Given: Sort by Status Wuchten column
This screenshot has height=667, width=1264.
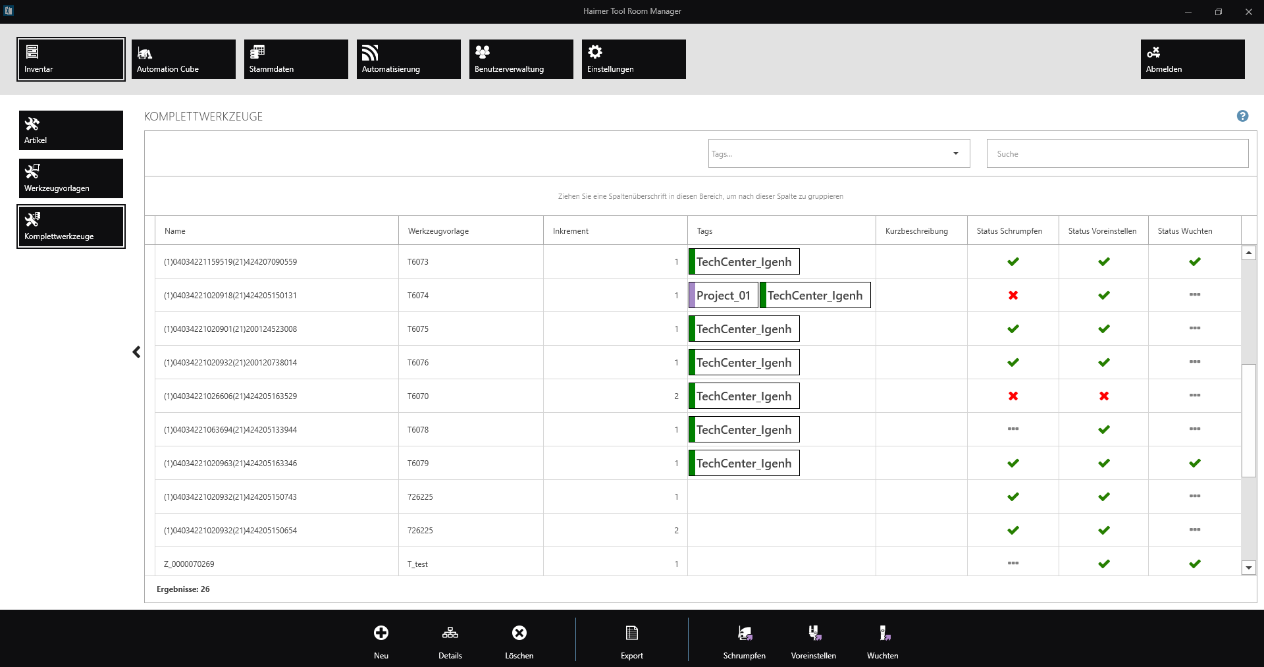Looking at the screenshot, I should pyautogui.click(x=1194, y=231).
